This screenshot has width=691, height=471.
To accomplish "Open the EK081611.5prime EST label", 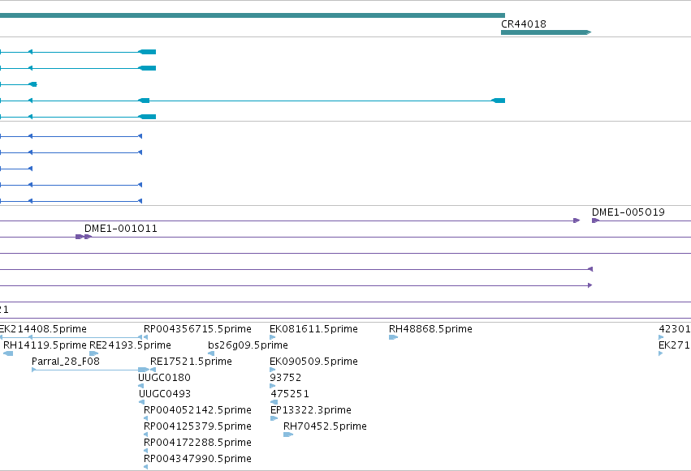I will tap(313, 329).
